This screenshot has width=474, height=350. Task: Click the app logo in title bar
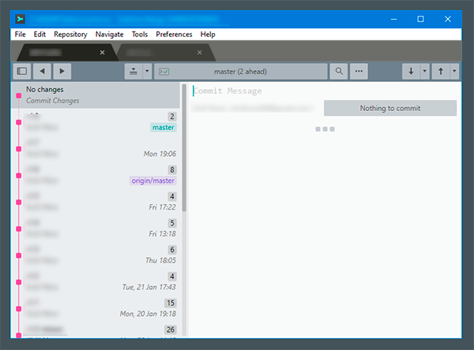tap(21, 19)
